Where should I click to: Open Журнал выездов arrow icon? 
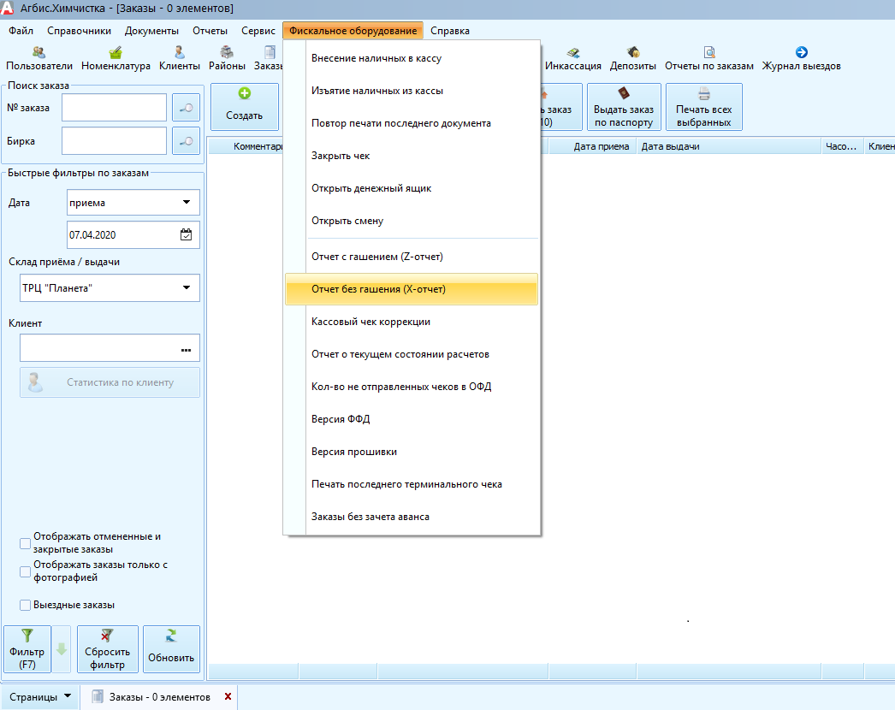click(x=802, y=52)
